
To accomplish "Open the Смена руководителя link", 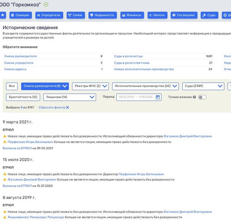I will click(x=20, y=56).
